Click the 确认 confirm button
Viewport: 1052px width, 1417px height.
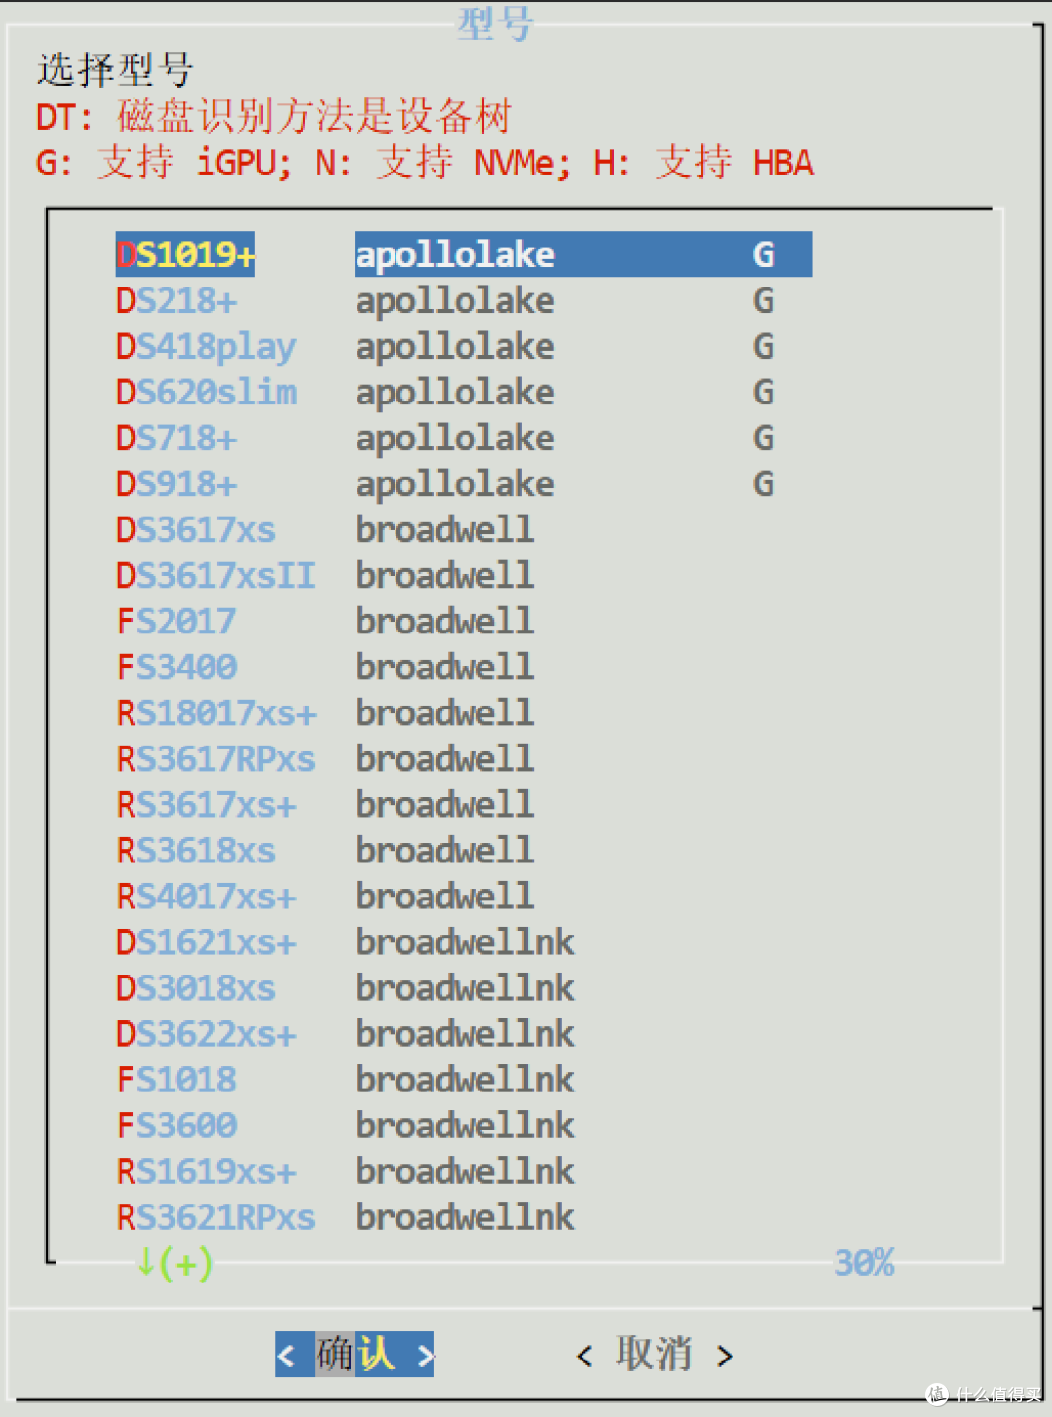355,1354
